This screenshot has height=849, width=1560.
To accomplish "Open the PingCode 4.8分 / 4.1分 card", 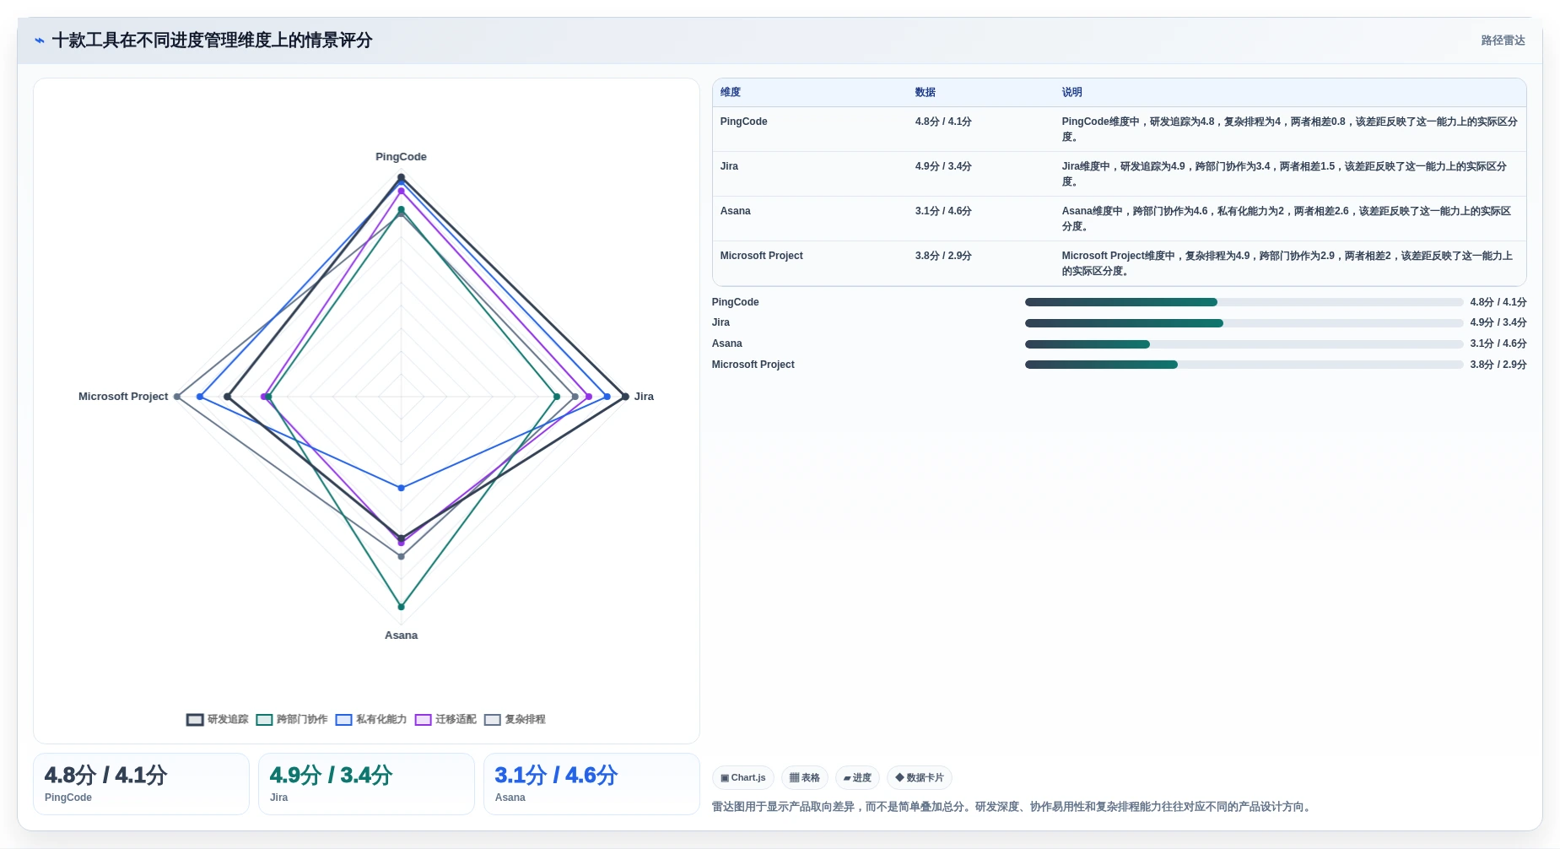I will tap(141, 784).
